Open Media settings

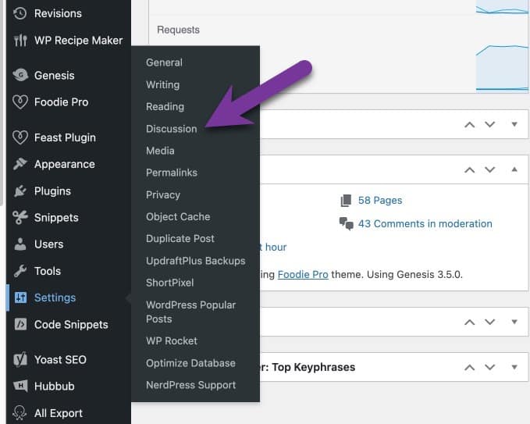(160, 151)
